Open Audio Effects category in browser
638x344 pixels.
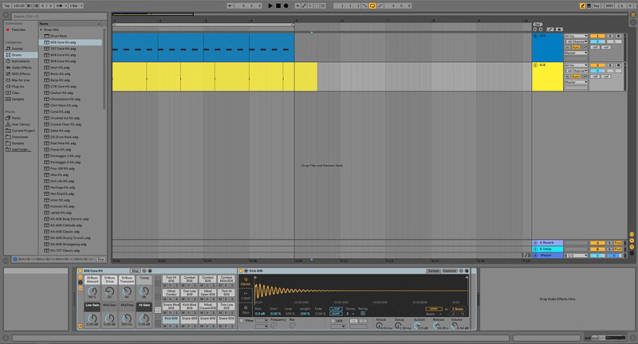pos(22,67)
